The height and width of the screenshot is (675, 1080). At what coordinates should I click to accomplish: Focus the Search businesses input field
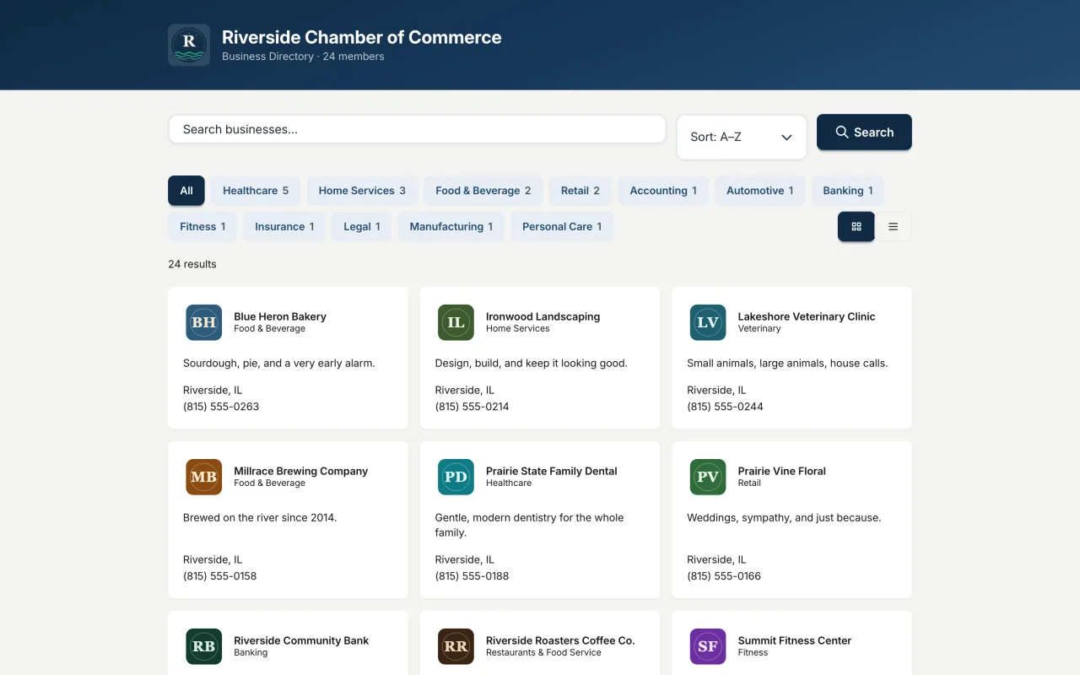pyautogui.click(x=417, y=129)
